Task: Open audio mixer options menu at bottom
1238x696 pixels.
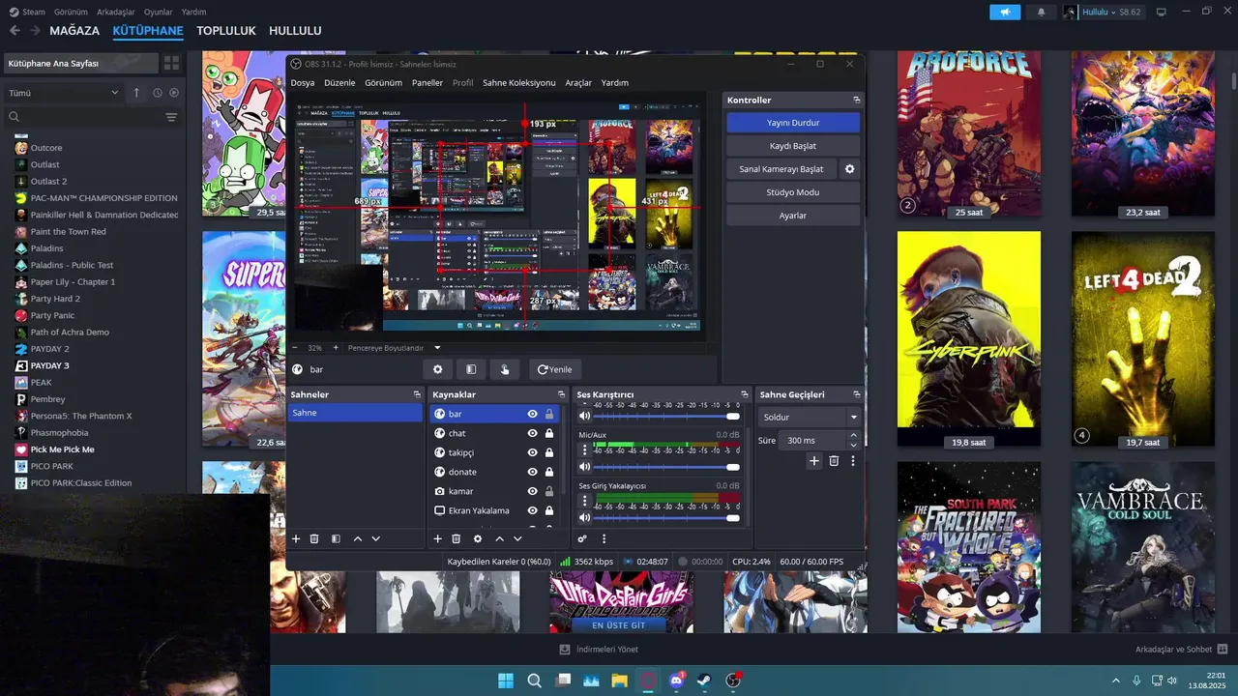Action: click(604, 538)
